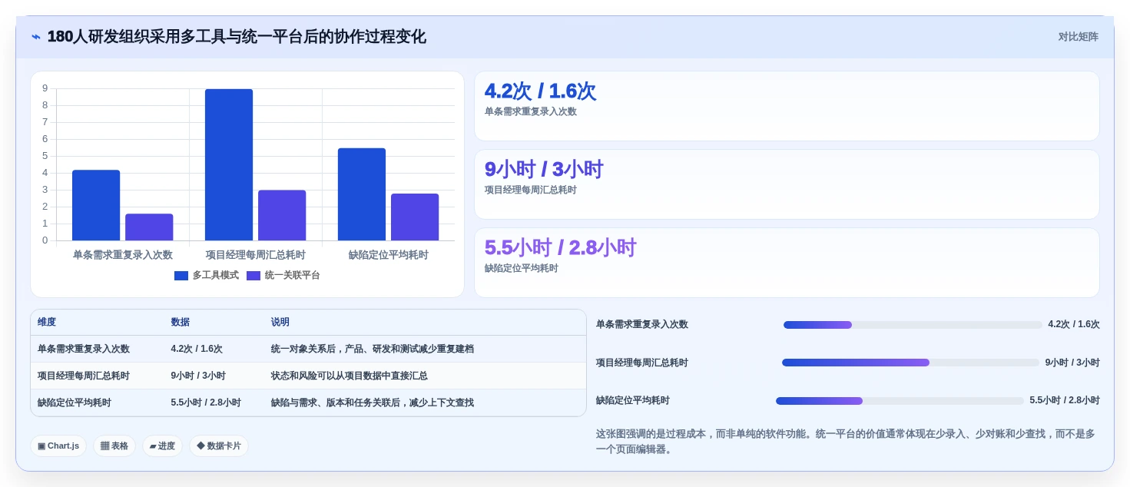Click the 数据 table column header
This screenshot has width=1130, height=487.
[180, 322]
